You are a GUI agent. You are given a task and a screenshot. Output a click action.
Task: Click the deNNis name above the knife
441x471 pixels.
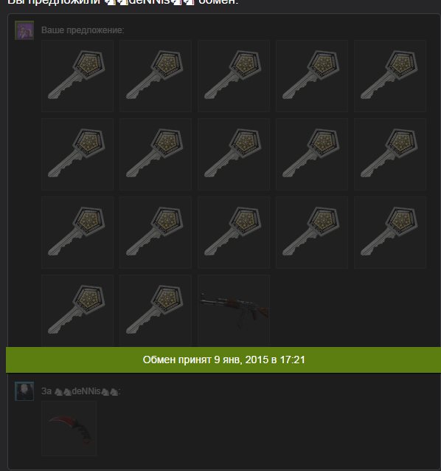coord(86,391)
